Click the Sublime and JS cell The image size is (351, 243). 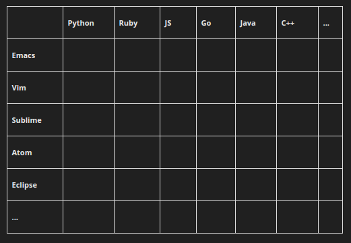tap(178, 120)
